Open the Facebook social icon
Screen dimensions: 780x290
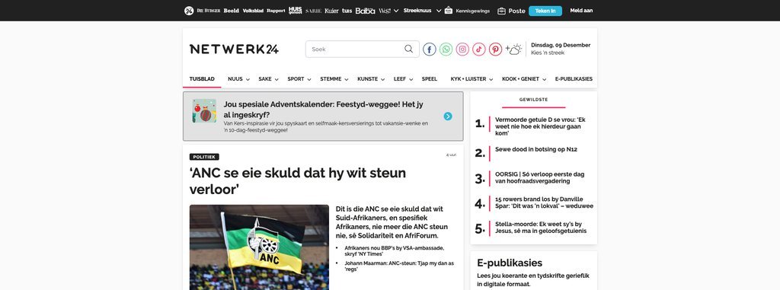pyautogui.click(x=430, y=49)
